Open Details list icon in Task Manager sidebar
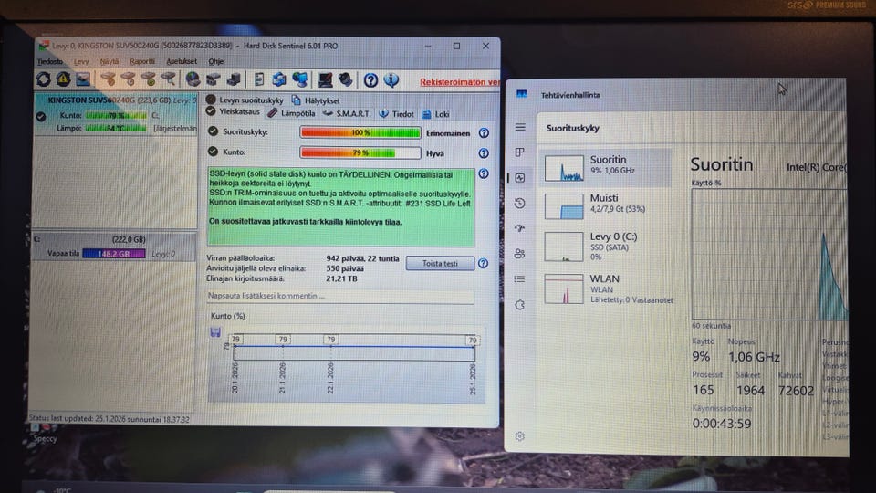876x493 pixels. (520, 279)
